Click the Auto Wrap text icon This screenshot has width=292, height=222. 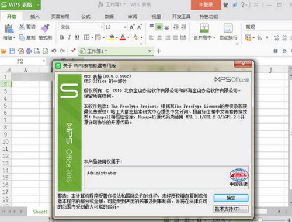click(x=228, y=29)
